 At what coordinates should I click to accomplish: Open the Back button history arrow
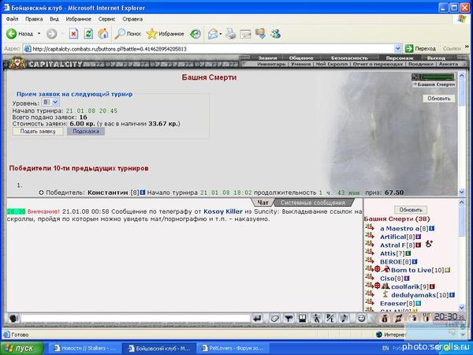coord(38,34)
